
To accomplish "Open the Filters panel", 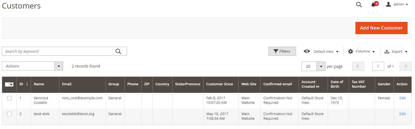I will (x=282, y=51).
